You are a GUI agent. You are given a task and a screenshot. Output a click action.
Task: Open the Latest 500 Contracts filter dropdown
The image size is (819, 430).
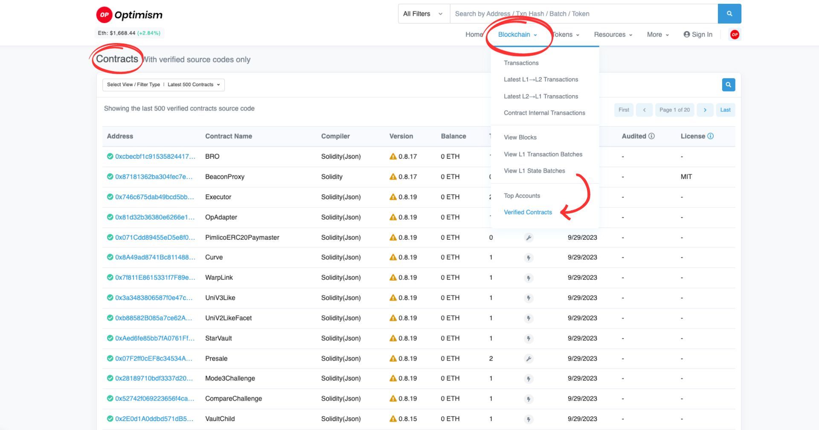[163, 84]
